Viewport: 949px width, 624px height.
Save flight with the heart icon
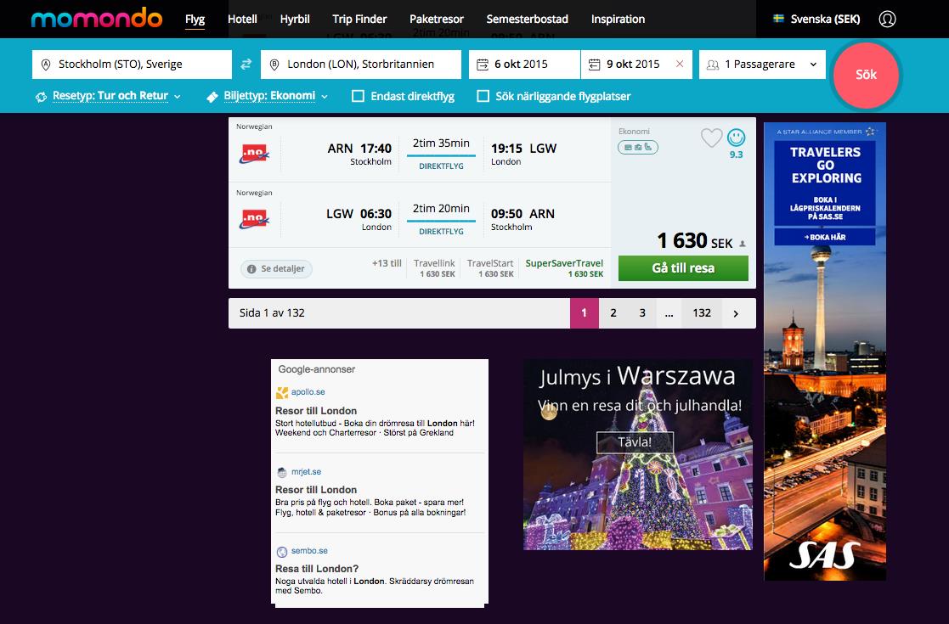pos(711,138)
